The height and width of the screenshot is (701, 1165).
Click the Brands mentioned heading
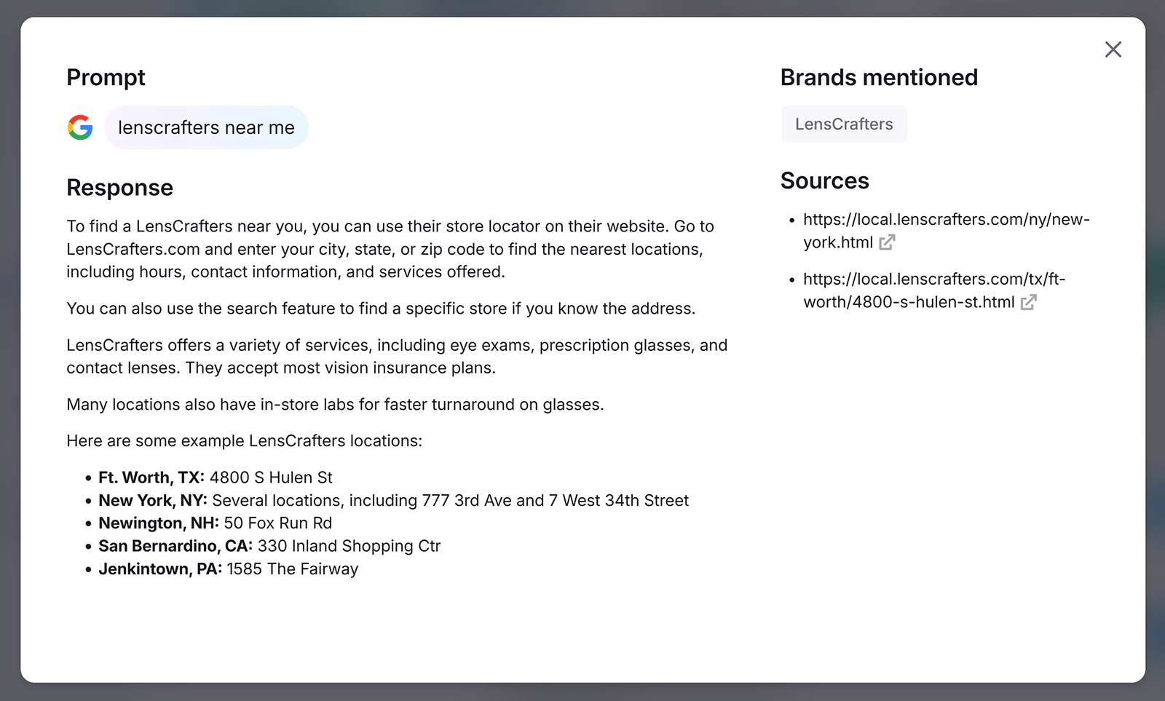(878, 77)
